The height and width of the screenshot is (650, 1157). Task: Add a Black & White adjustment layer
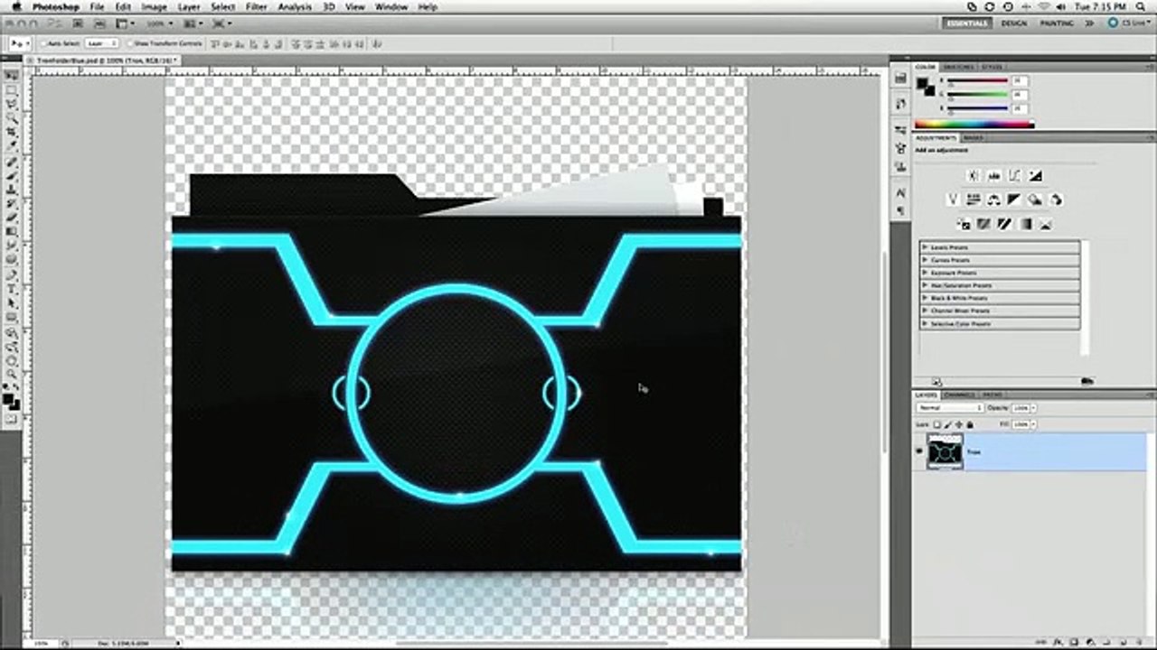tap(1014, 200)
